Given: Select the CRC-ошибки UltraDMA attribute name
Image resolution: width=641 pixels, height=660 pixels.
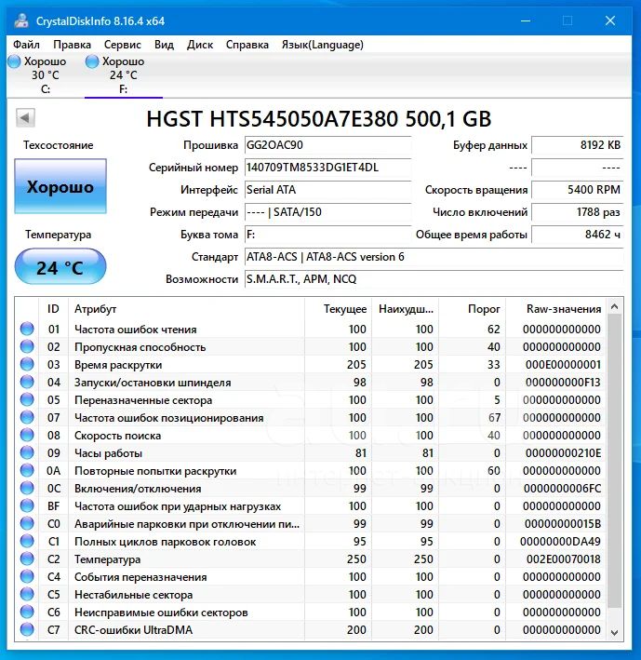Looking at the screenshot, I should click(134, 630).
